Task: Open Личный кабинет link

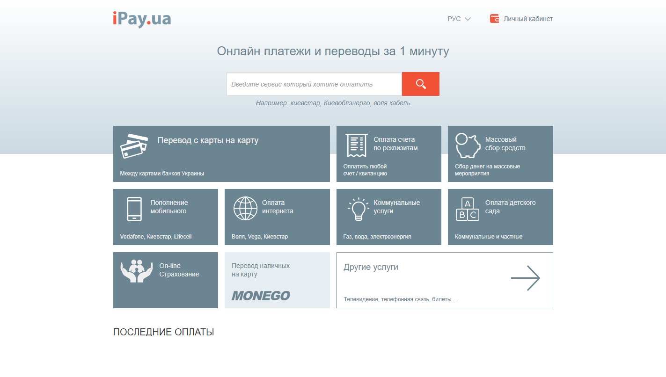Action: [x=528, y=19]
